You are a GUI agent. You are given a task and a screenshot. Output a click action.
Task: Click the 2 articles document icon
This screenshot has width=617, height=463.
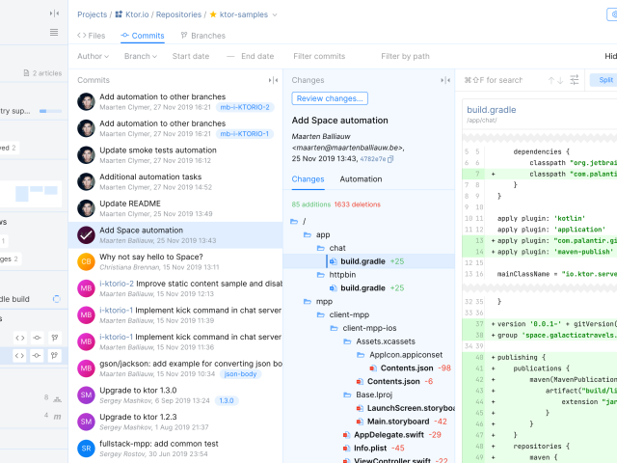pos(26,73)
